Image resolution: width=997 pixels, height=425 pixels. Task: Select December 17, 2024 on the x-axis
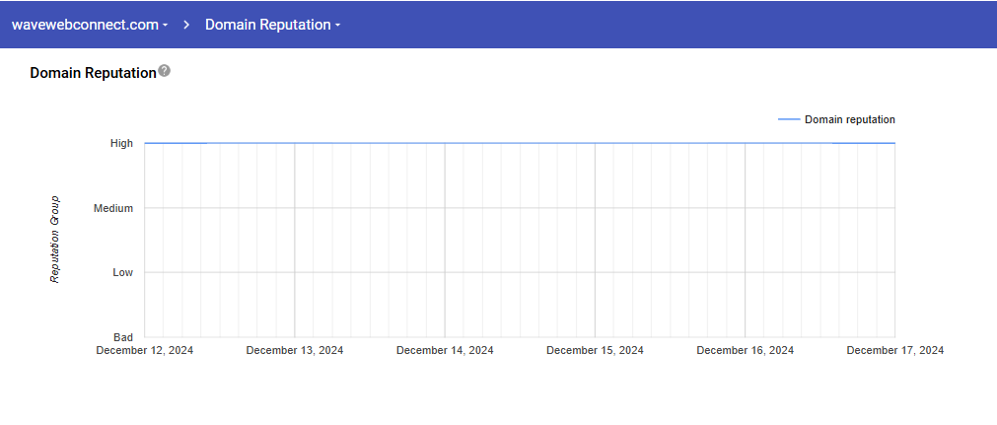894,350
